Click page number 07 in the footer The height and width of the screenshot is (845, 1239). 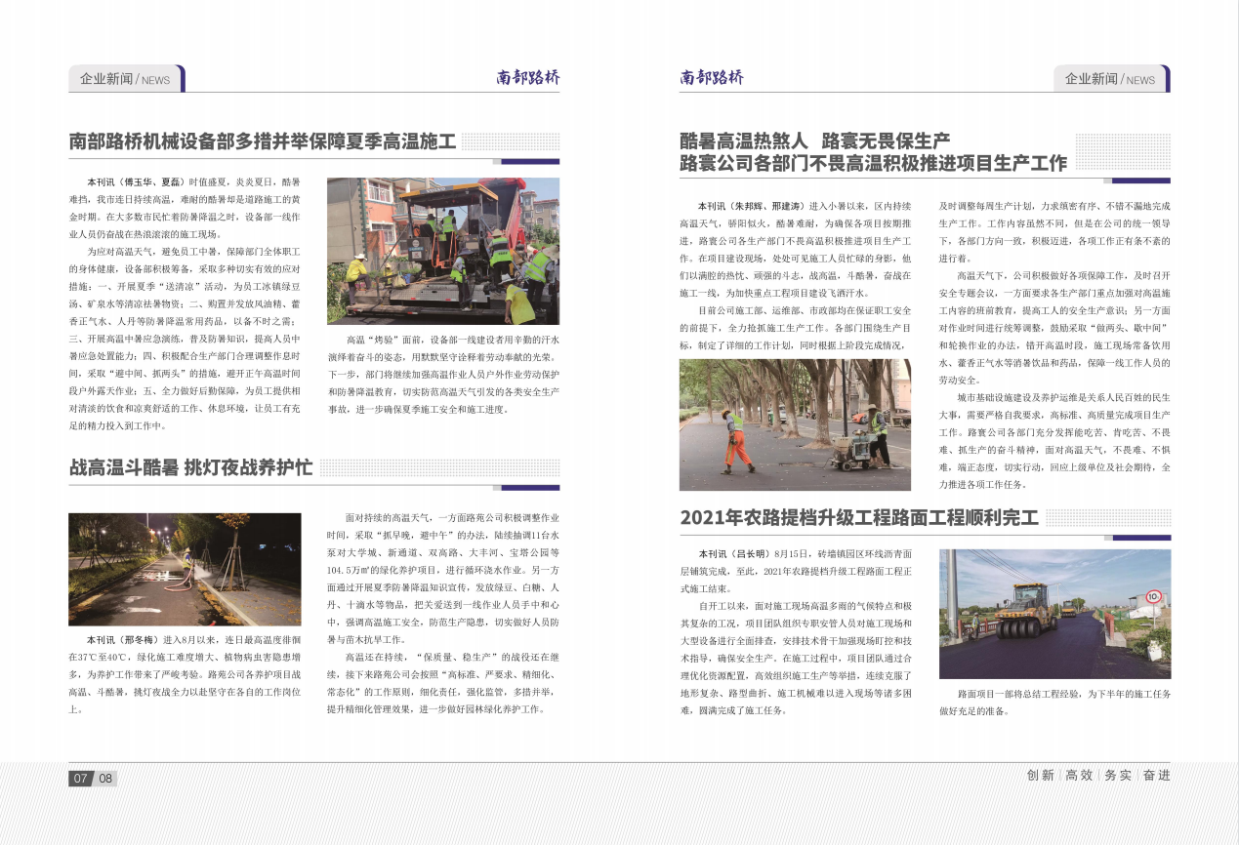point(81,779)
